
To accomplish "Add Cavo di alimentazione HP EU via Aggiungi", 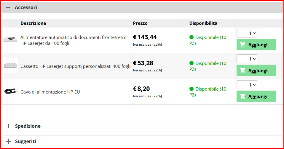I will 256,96.
